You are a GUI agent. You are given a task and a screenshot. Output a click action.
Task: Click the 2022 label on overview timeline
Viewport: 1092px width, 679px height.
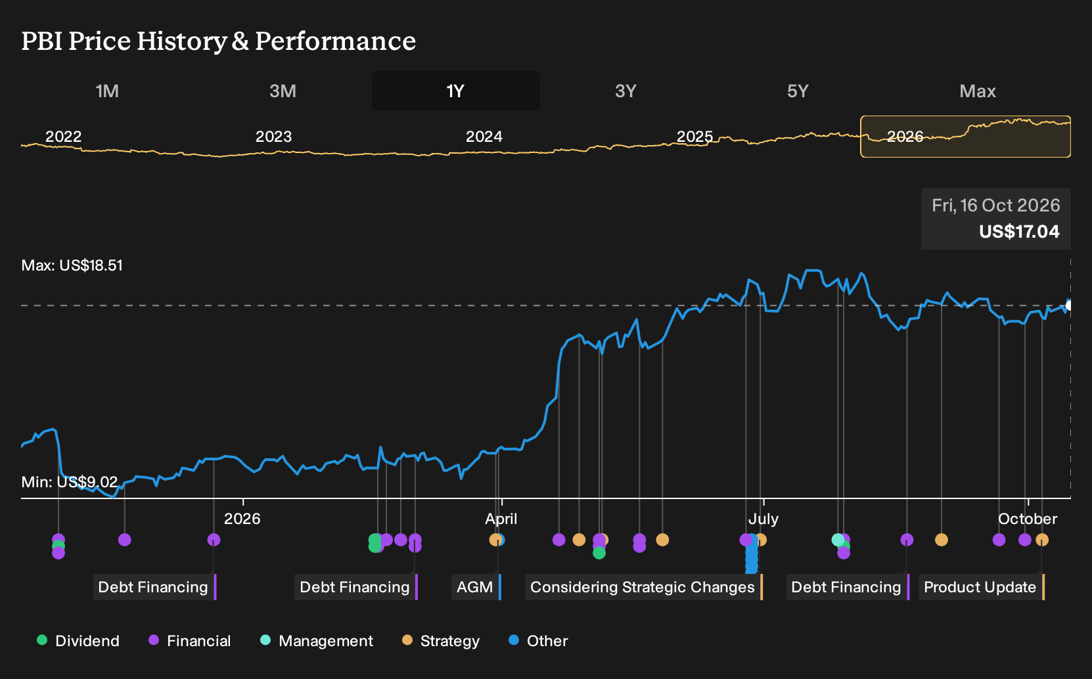pyautogui.click(x=64, y=137)
